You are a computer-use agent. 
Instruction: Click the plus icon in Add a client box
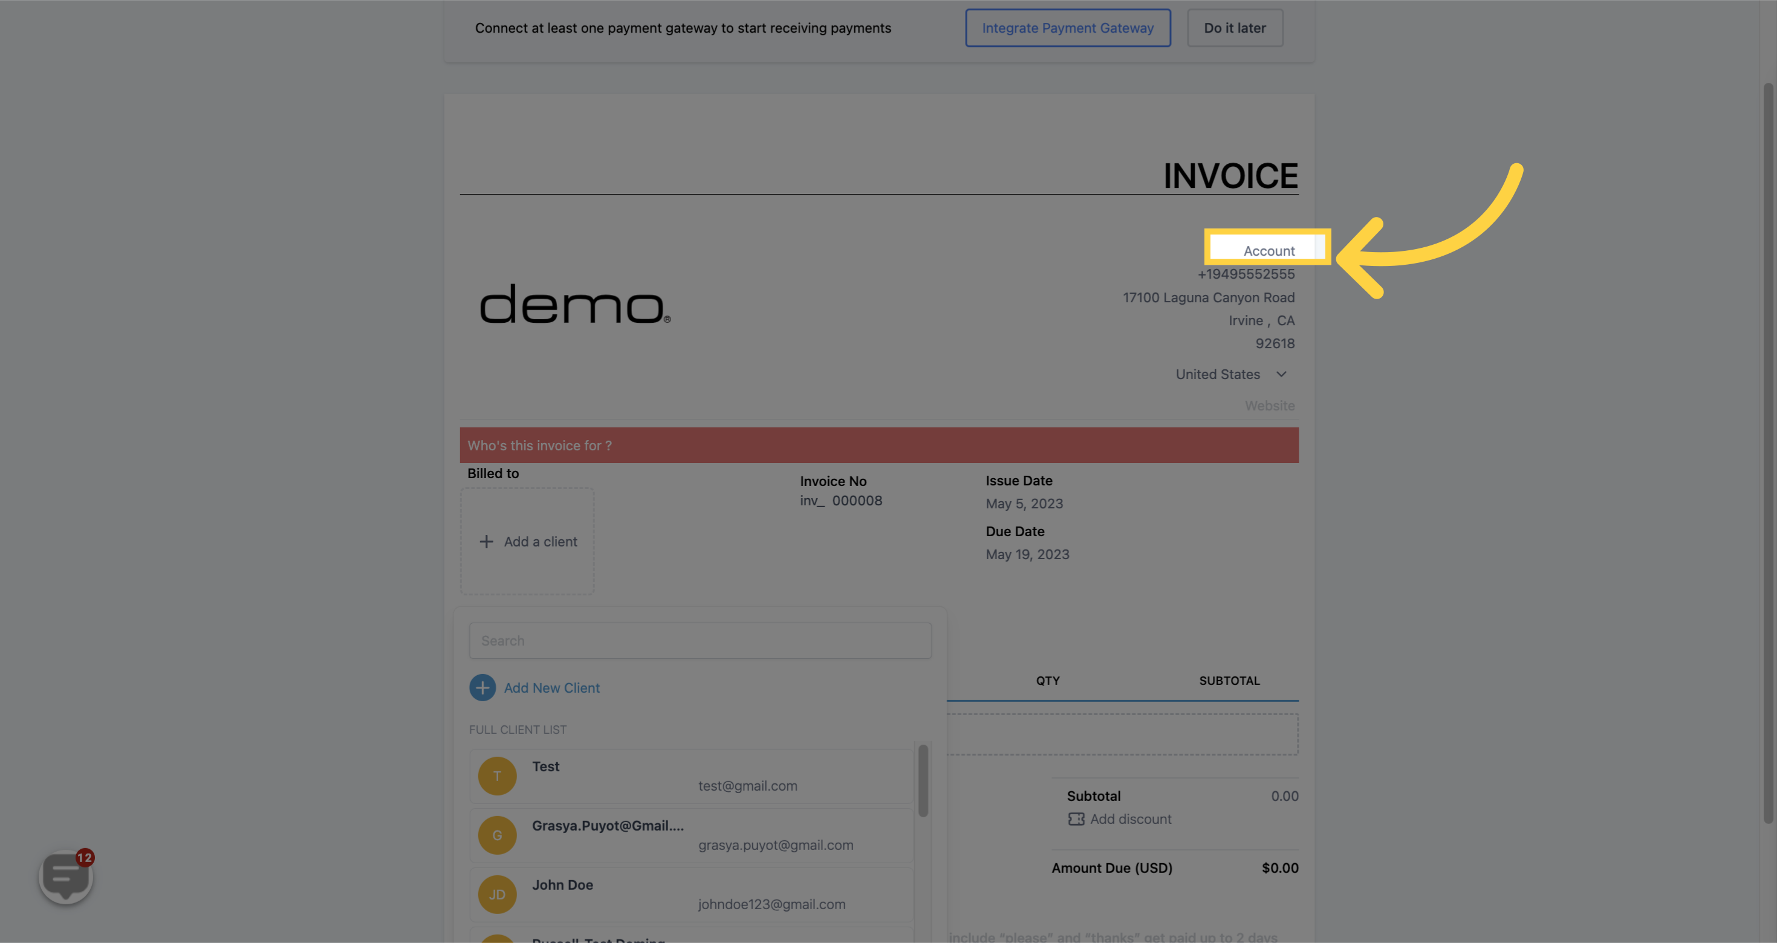click(x=486, y=542)
